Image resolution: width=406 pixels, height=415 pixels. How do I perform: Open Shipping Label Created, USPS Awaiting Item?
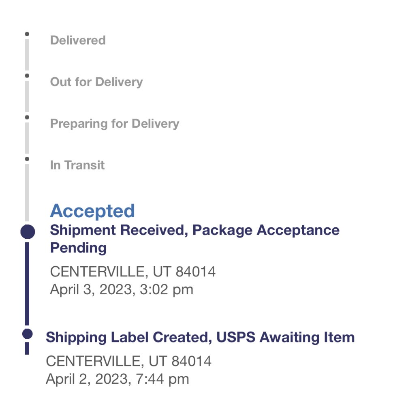200,337
